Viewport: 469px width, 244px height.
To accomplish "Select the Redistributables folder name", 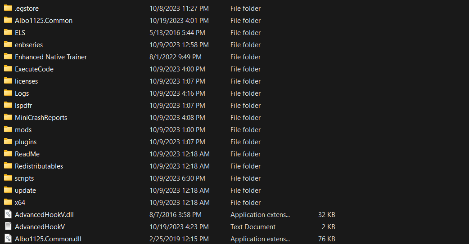I will (39, 166).
